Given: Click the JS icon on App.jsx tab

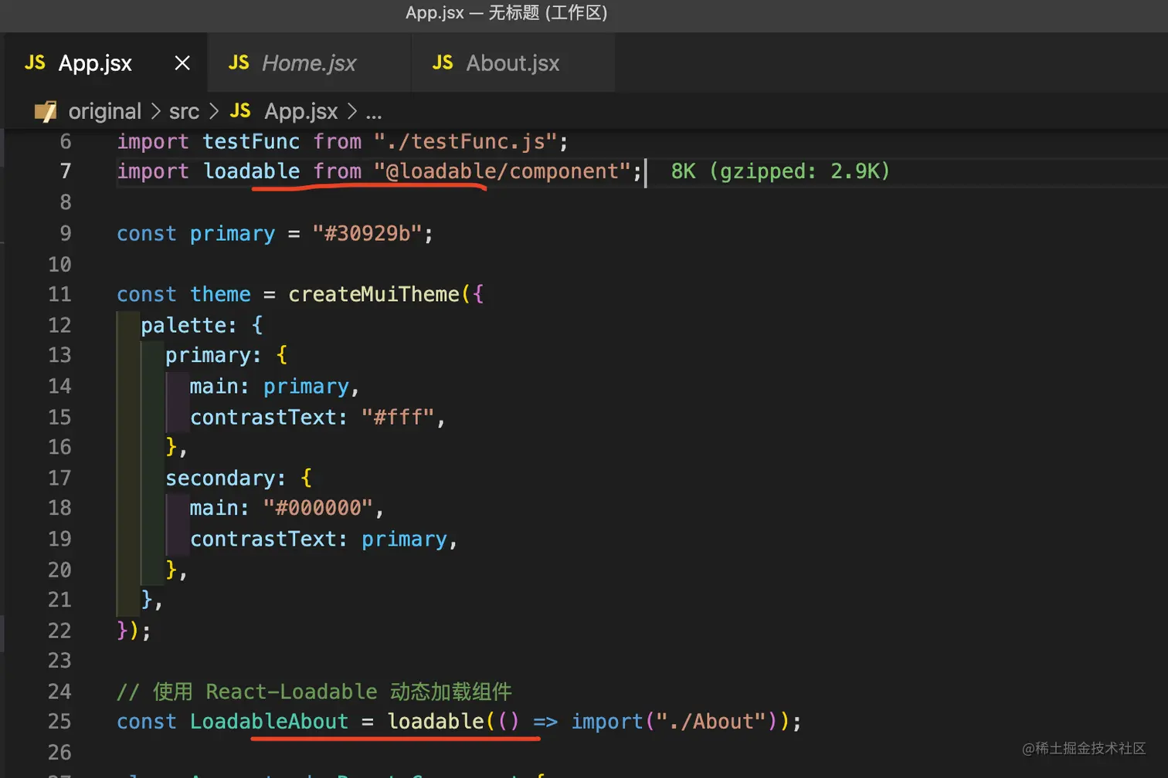Looking at the screenshot, I should point(36,63).
